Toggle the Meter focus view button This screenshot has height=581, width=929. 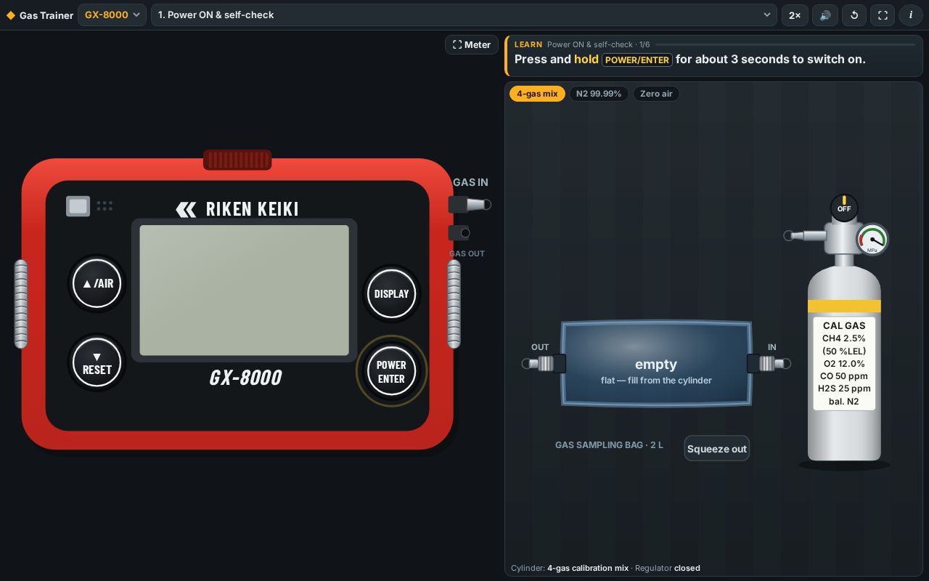[x=472, y=44]
